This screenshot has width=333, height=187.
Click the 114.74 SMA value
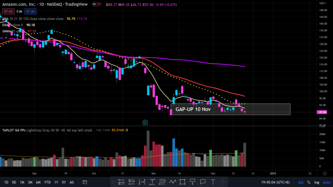82,18
